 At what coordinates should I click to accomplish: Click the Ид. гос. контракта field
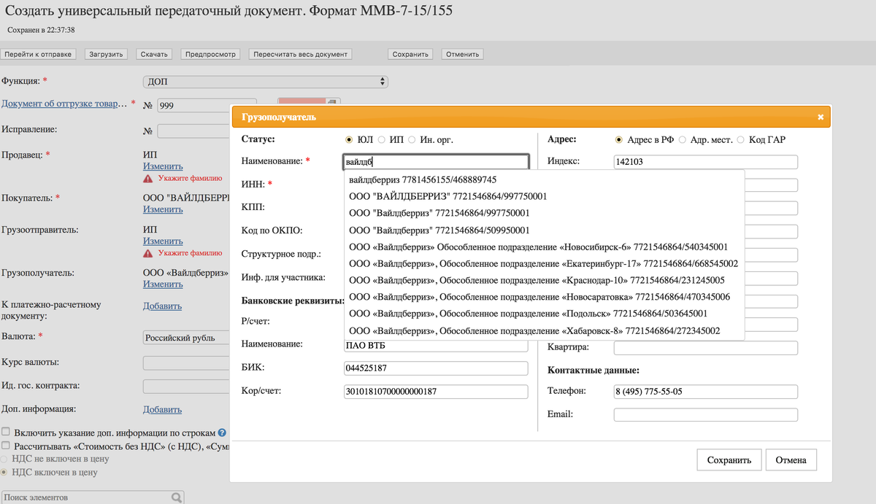coord(187,386)
